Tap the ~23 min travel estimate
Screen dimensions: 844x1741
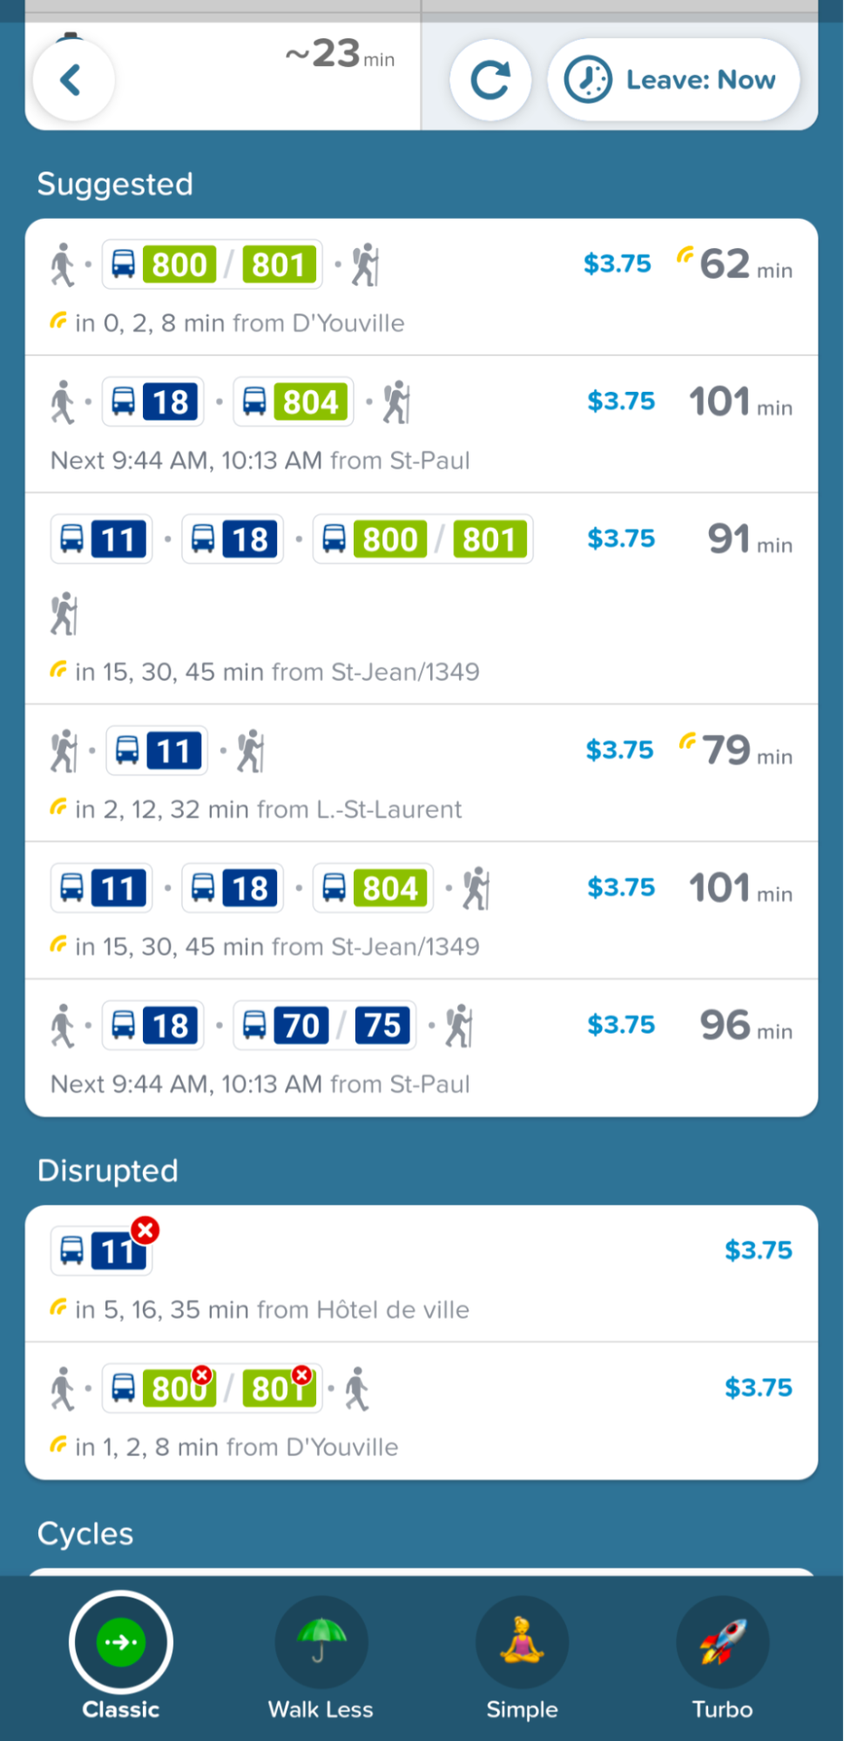[x=341, y=54]
